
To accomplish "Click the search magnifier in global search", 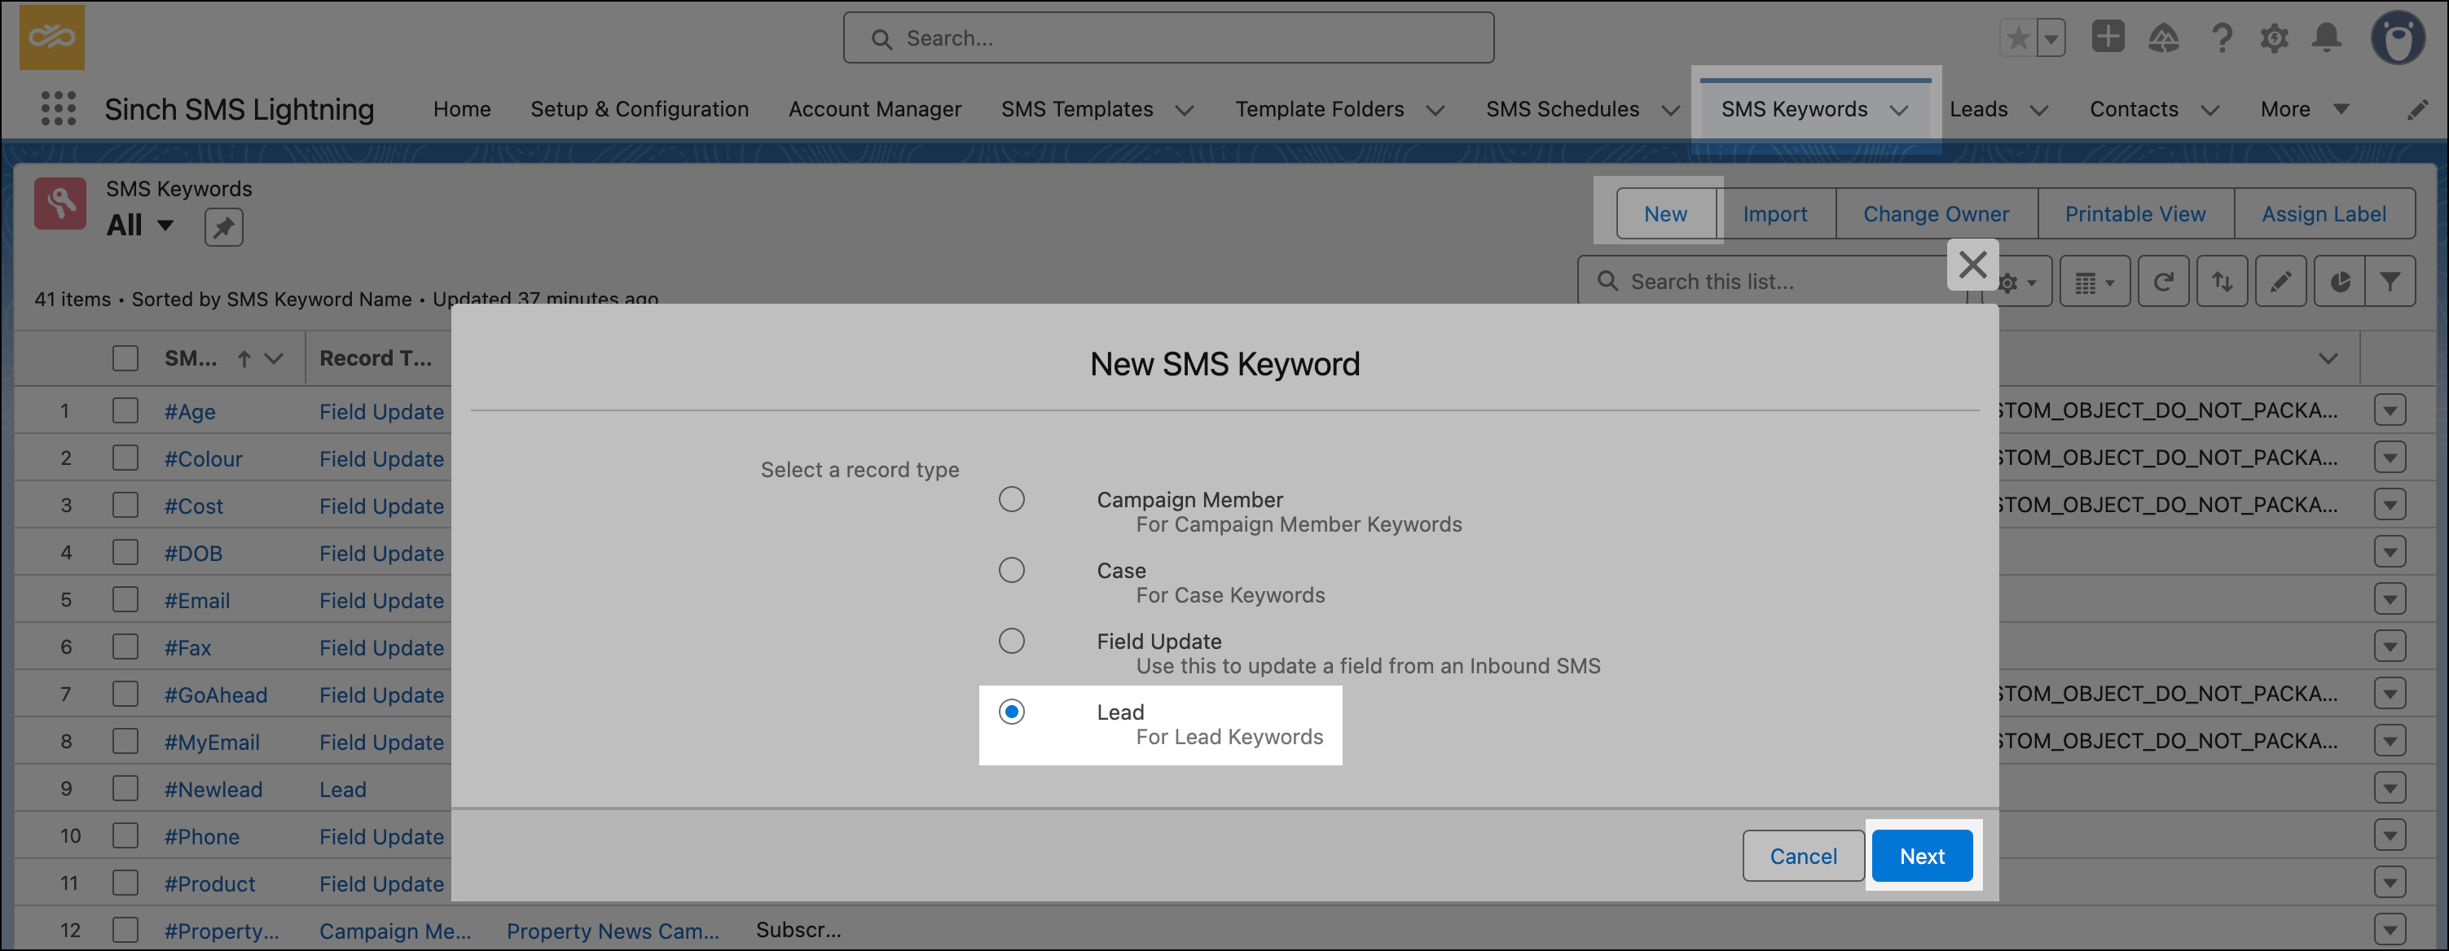I will (882, 39).
